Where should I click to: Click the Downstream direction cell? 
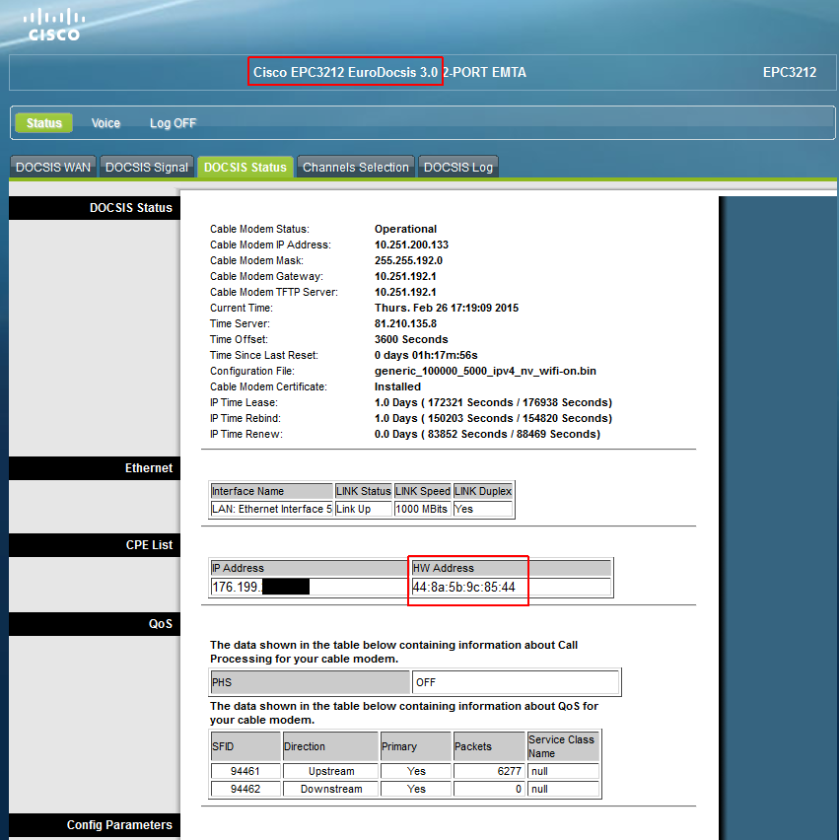(x=330, y=789)
